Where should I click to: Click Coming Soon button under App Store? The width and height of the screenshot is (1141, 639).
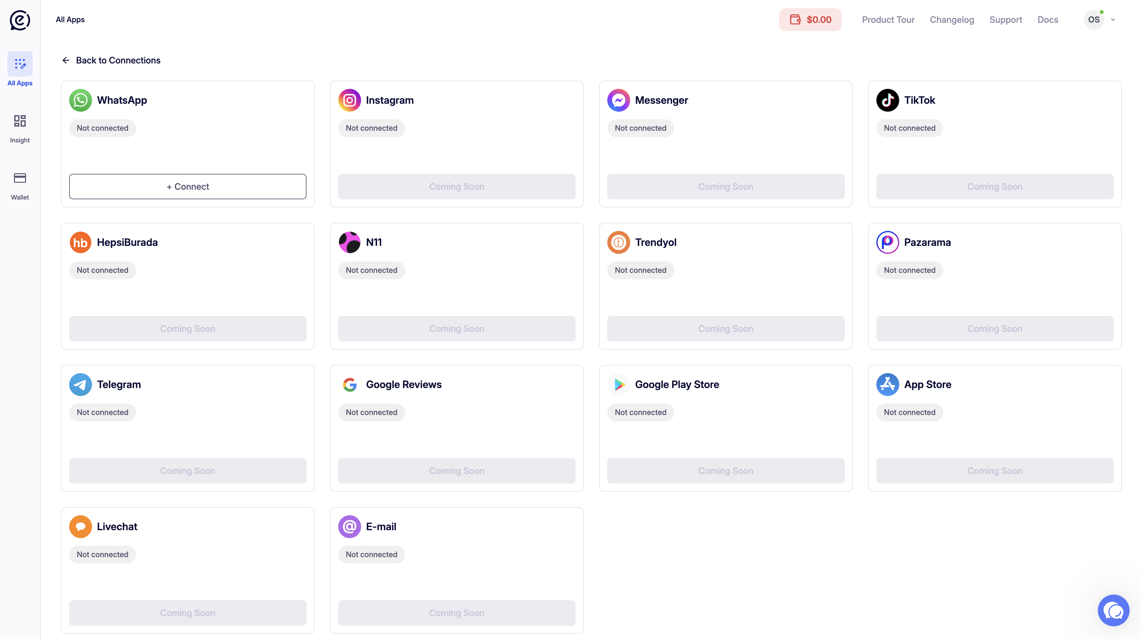tap(995, 471)
